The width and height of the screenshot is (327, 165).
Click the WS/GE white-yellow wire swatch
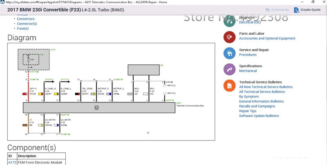(40, 125)
